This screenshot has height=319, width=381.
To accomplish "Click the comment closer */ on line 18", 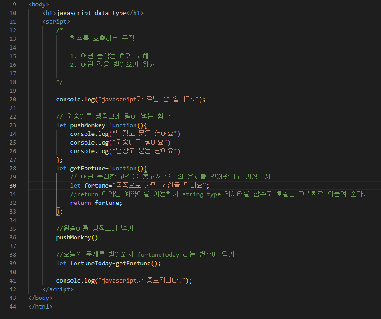I will pyautogui.click(x=60, y=82).
